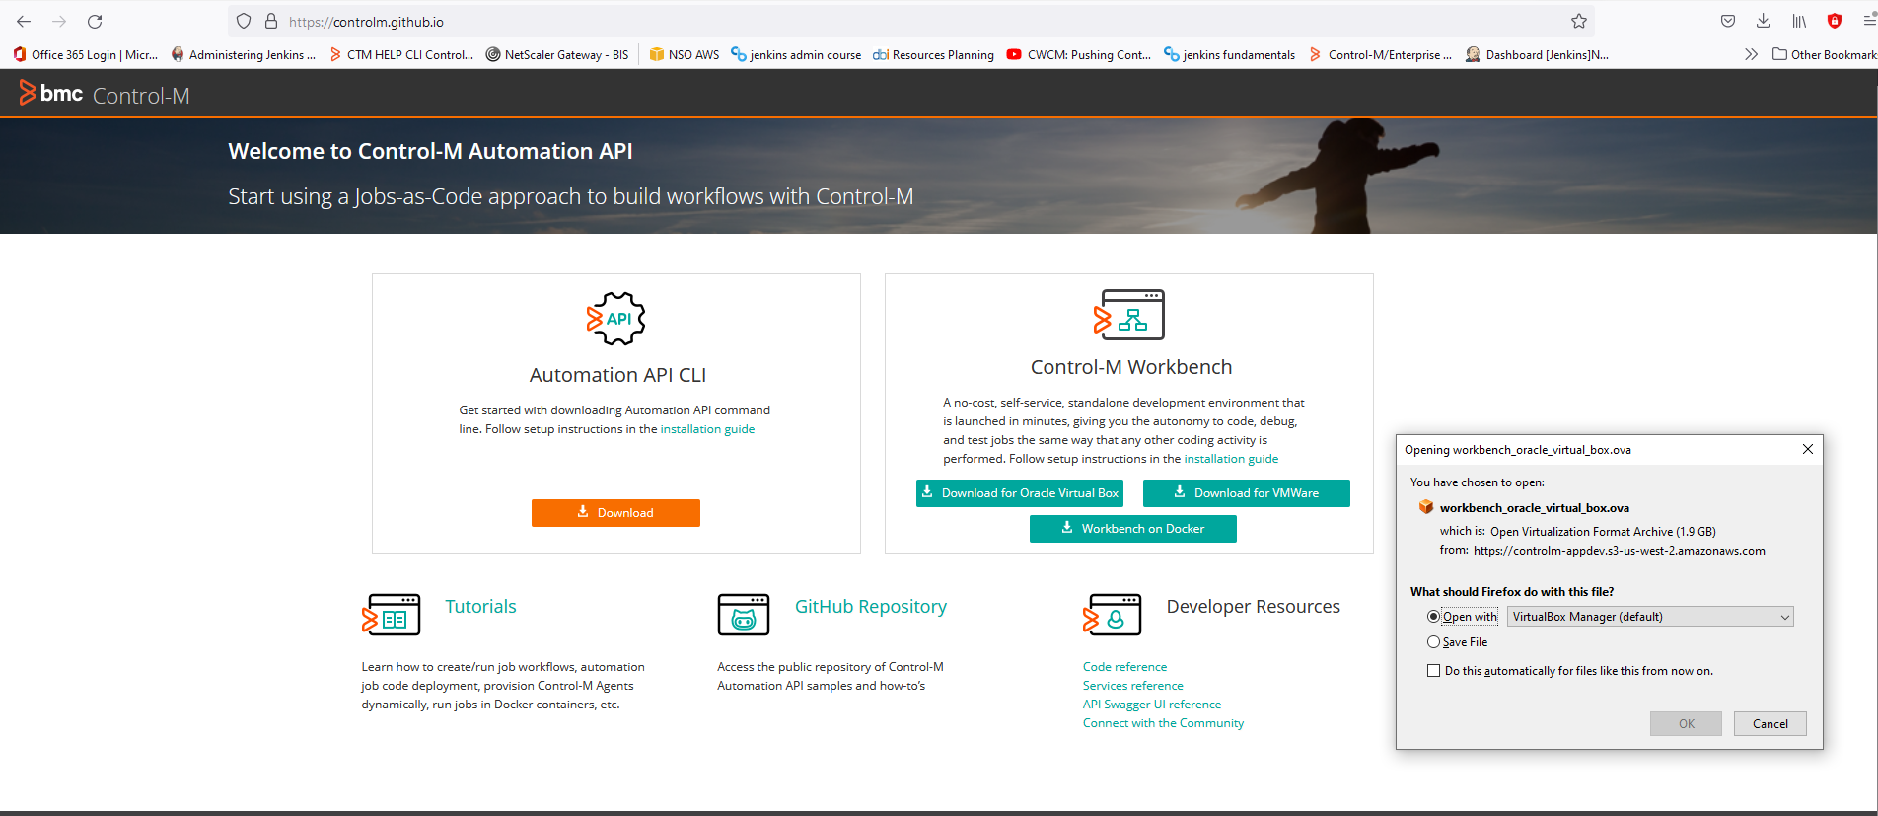Viewport: 1878px width, 816px height.
Task: Select the Save File radio button
Action: pyautogui.click(x=1433, y=642)
